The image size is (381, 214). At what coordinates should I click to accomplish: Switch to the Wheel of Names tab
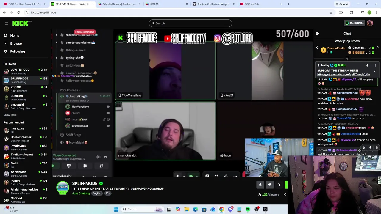point(120,4)
